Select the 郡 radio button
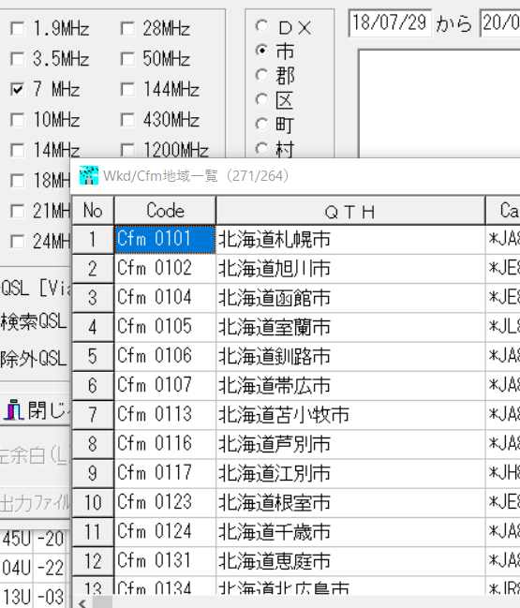 click(x=262, y=75)
